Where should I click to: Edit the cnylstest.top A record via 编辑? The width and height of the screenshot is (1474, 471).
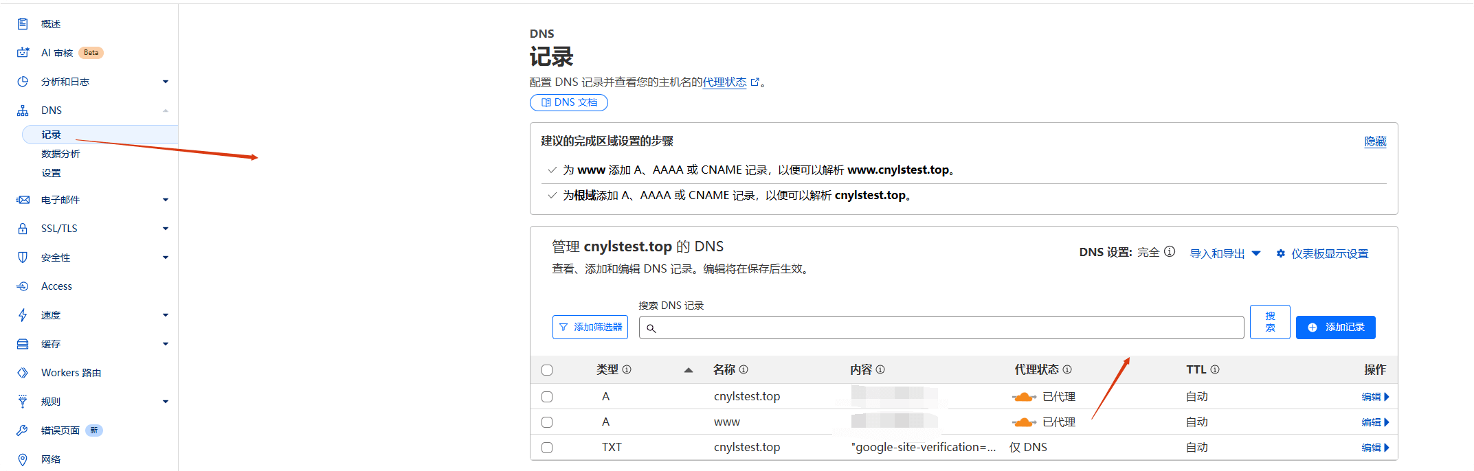tap(1375, 397)
